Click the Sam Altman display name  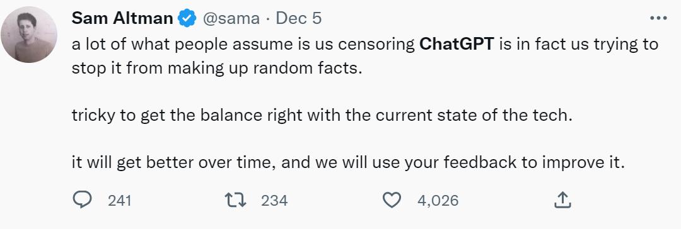122,18
